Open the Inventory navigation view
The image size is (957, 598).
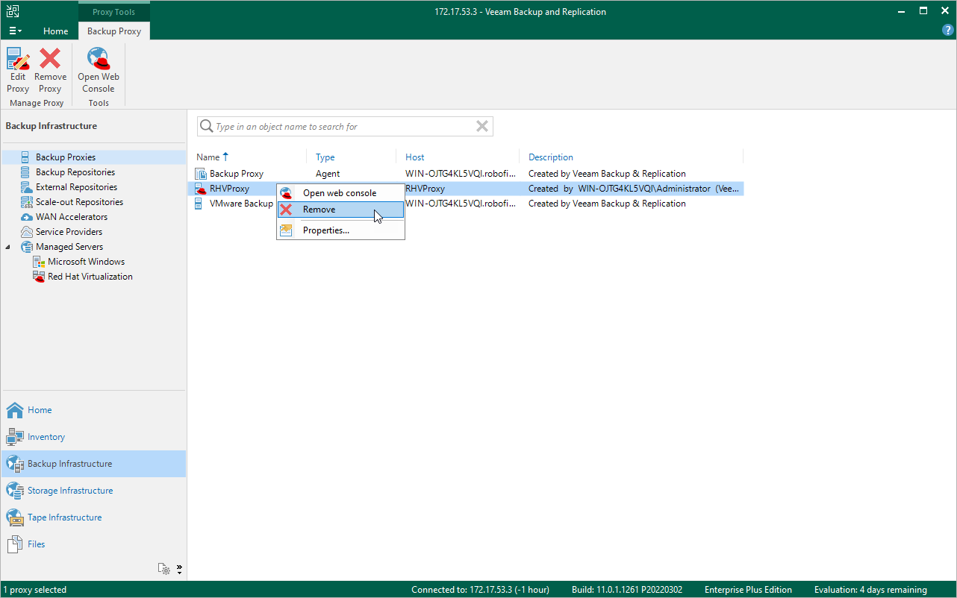click(x=93, y=437)
